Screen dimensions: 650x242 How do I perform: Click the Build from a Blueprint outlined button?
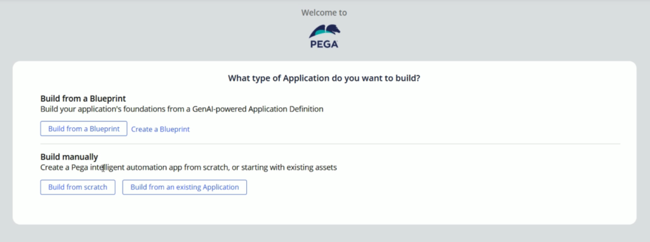click(x=84, y=129)
